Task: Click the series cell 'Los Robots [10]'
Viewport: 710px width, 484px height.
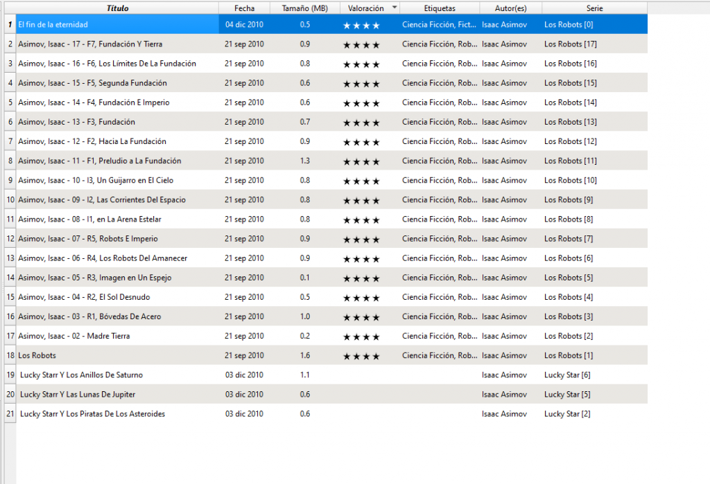Action: [x=571, y=180]
